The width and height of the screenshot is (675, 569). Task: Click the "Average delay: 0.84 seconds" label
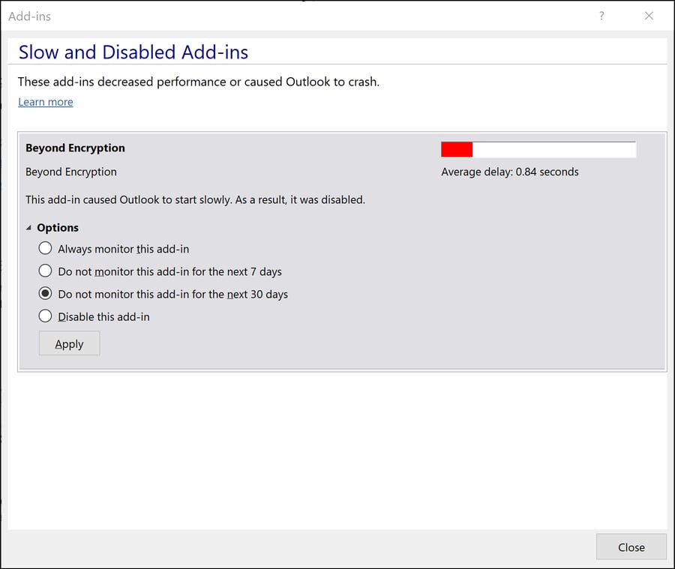tap(509, 172)
